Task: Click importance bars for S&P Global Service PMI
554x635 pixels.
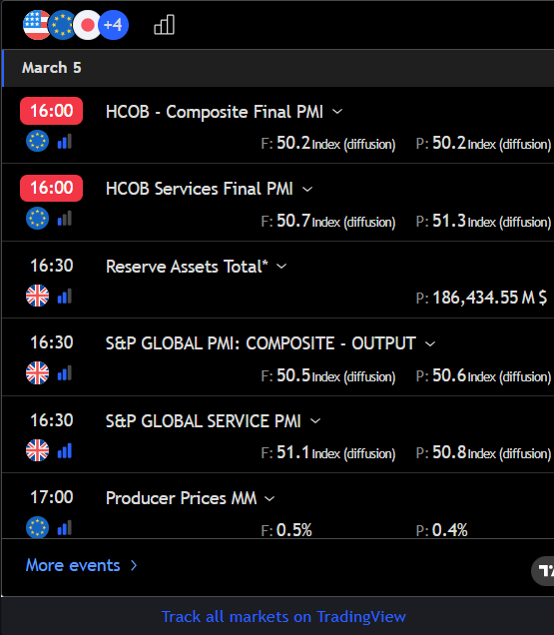Action: click(x=65, y=450)
